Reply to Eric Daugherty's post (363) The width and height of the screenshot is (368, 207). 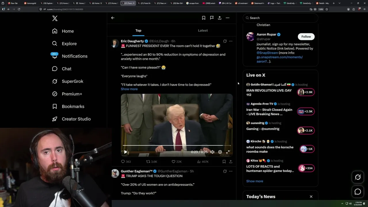[126, 162]
